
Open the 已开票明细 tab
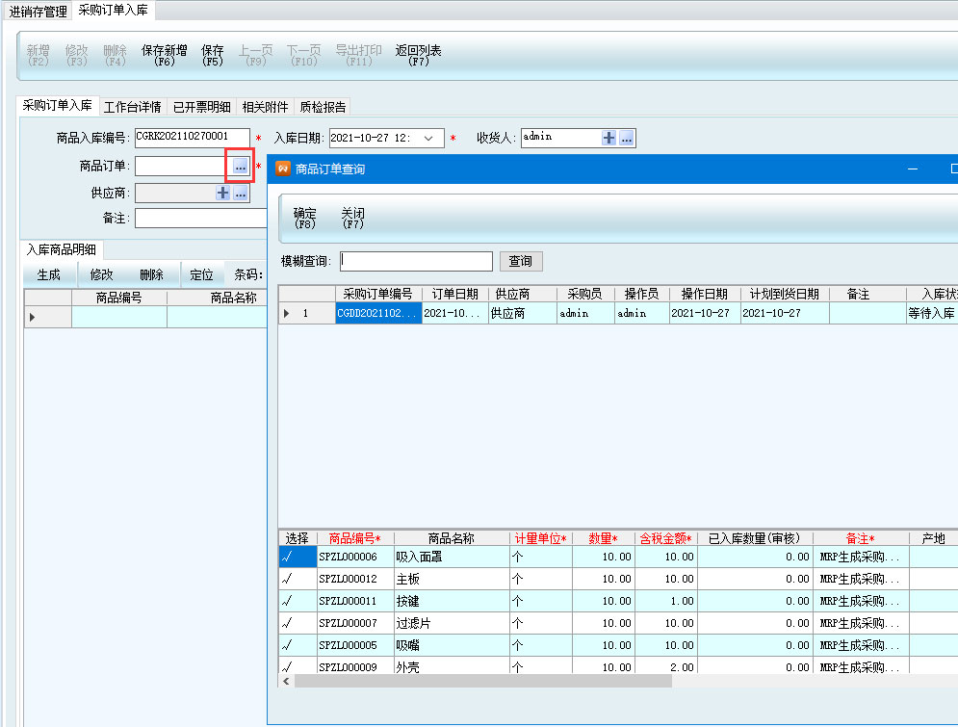tap(201, 107)
